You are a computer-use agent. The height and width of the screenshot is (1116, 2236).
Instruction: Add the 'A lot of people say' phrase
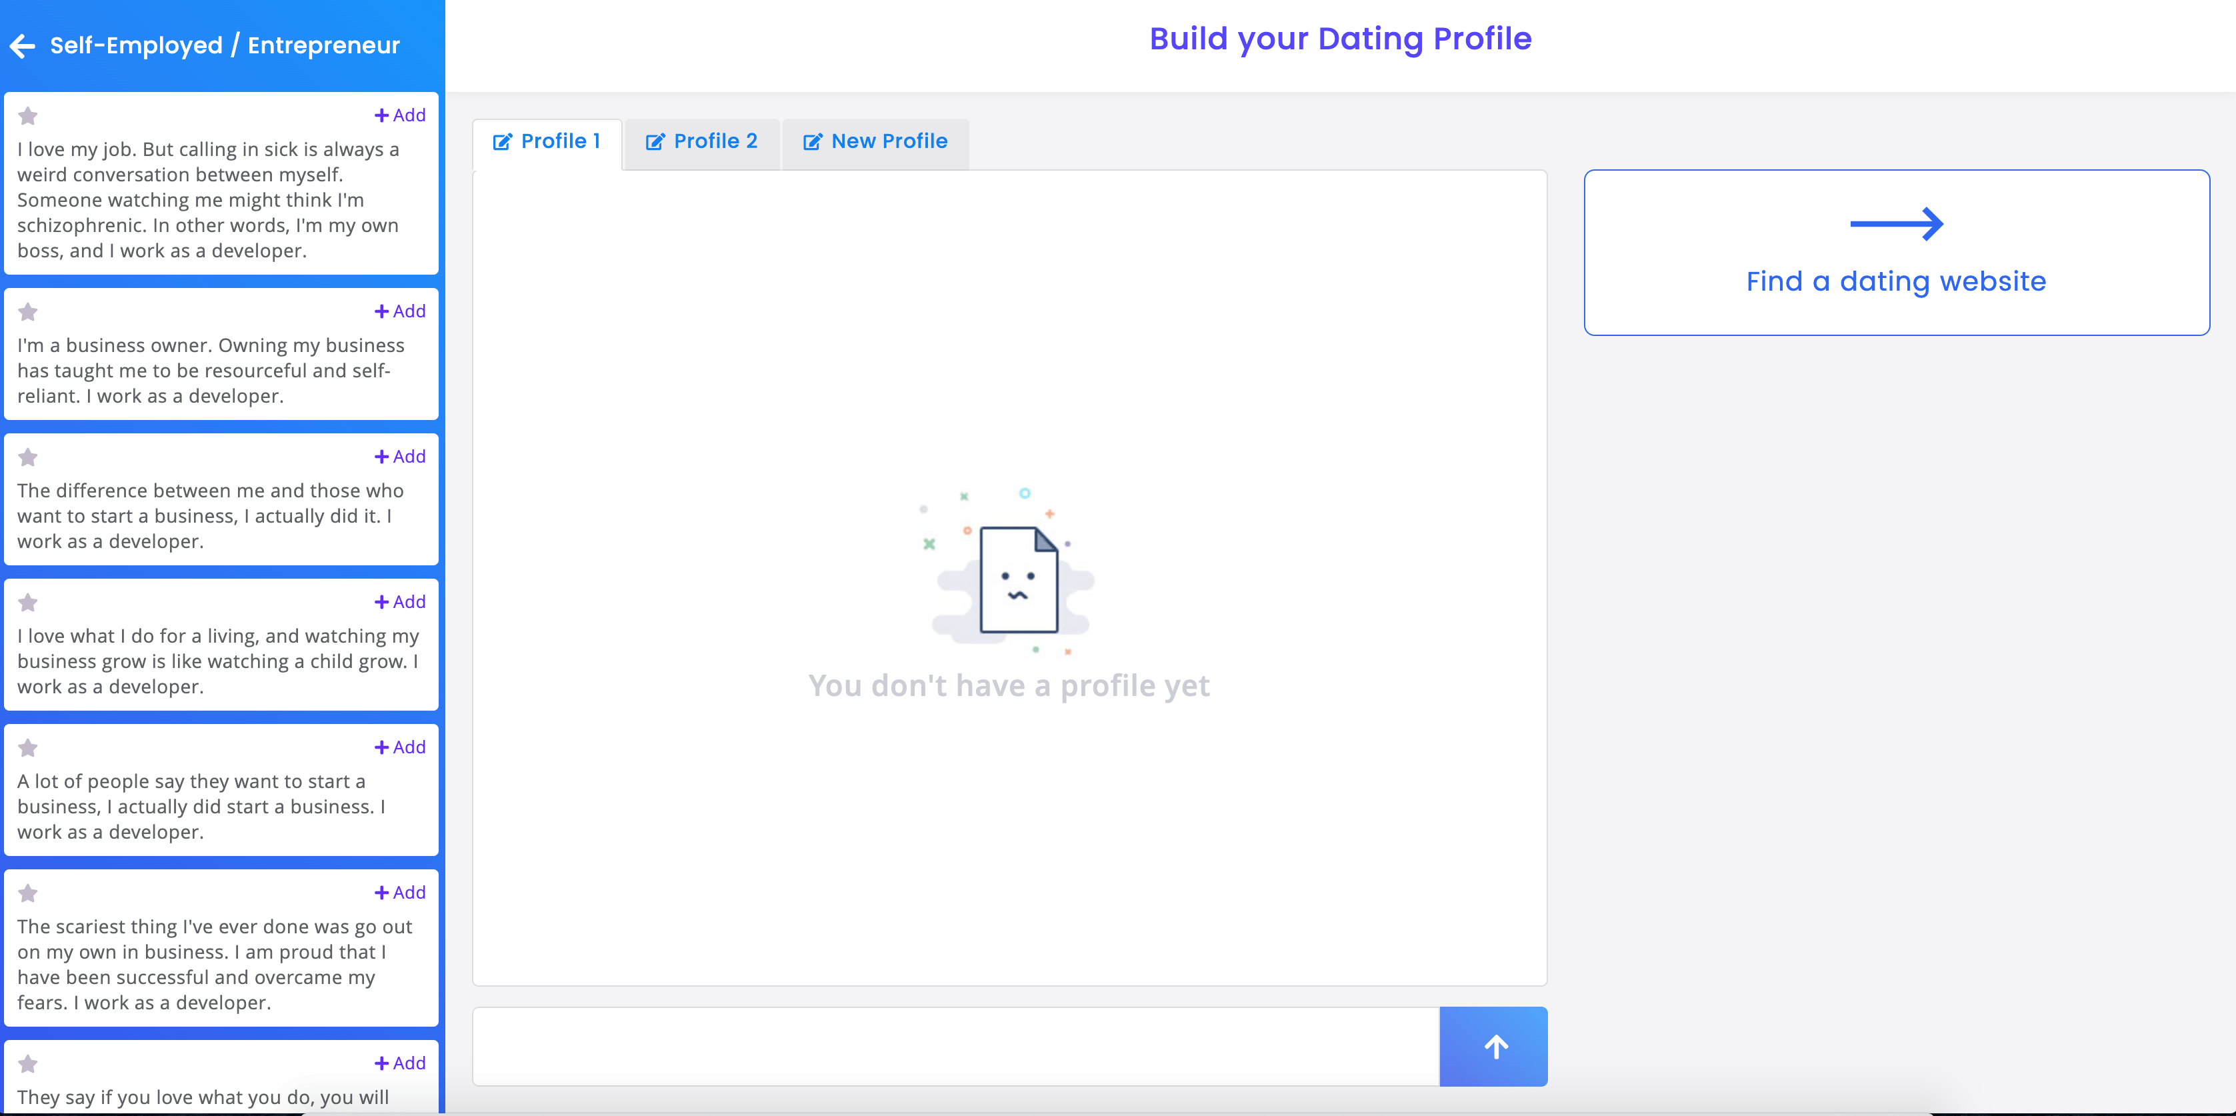pos(399,746)
